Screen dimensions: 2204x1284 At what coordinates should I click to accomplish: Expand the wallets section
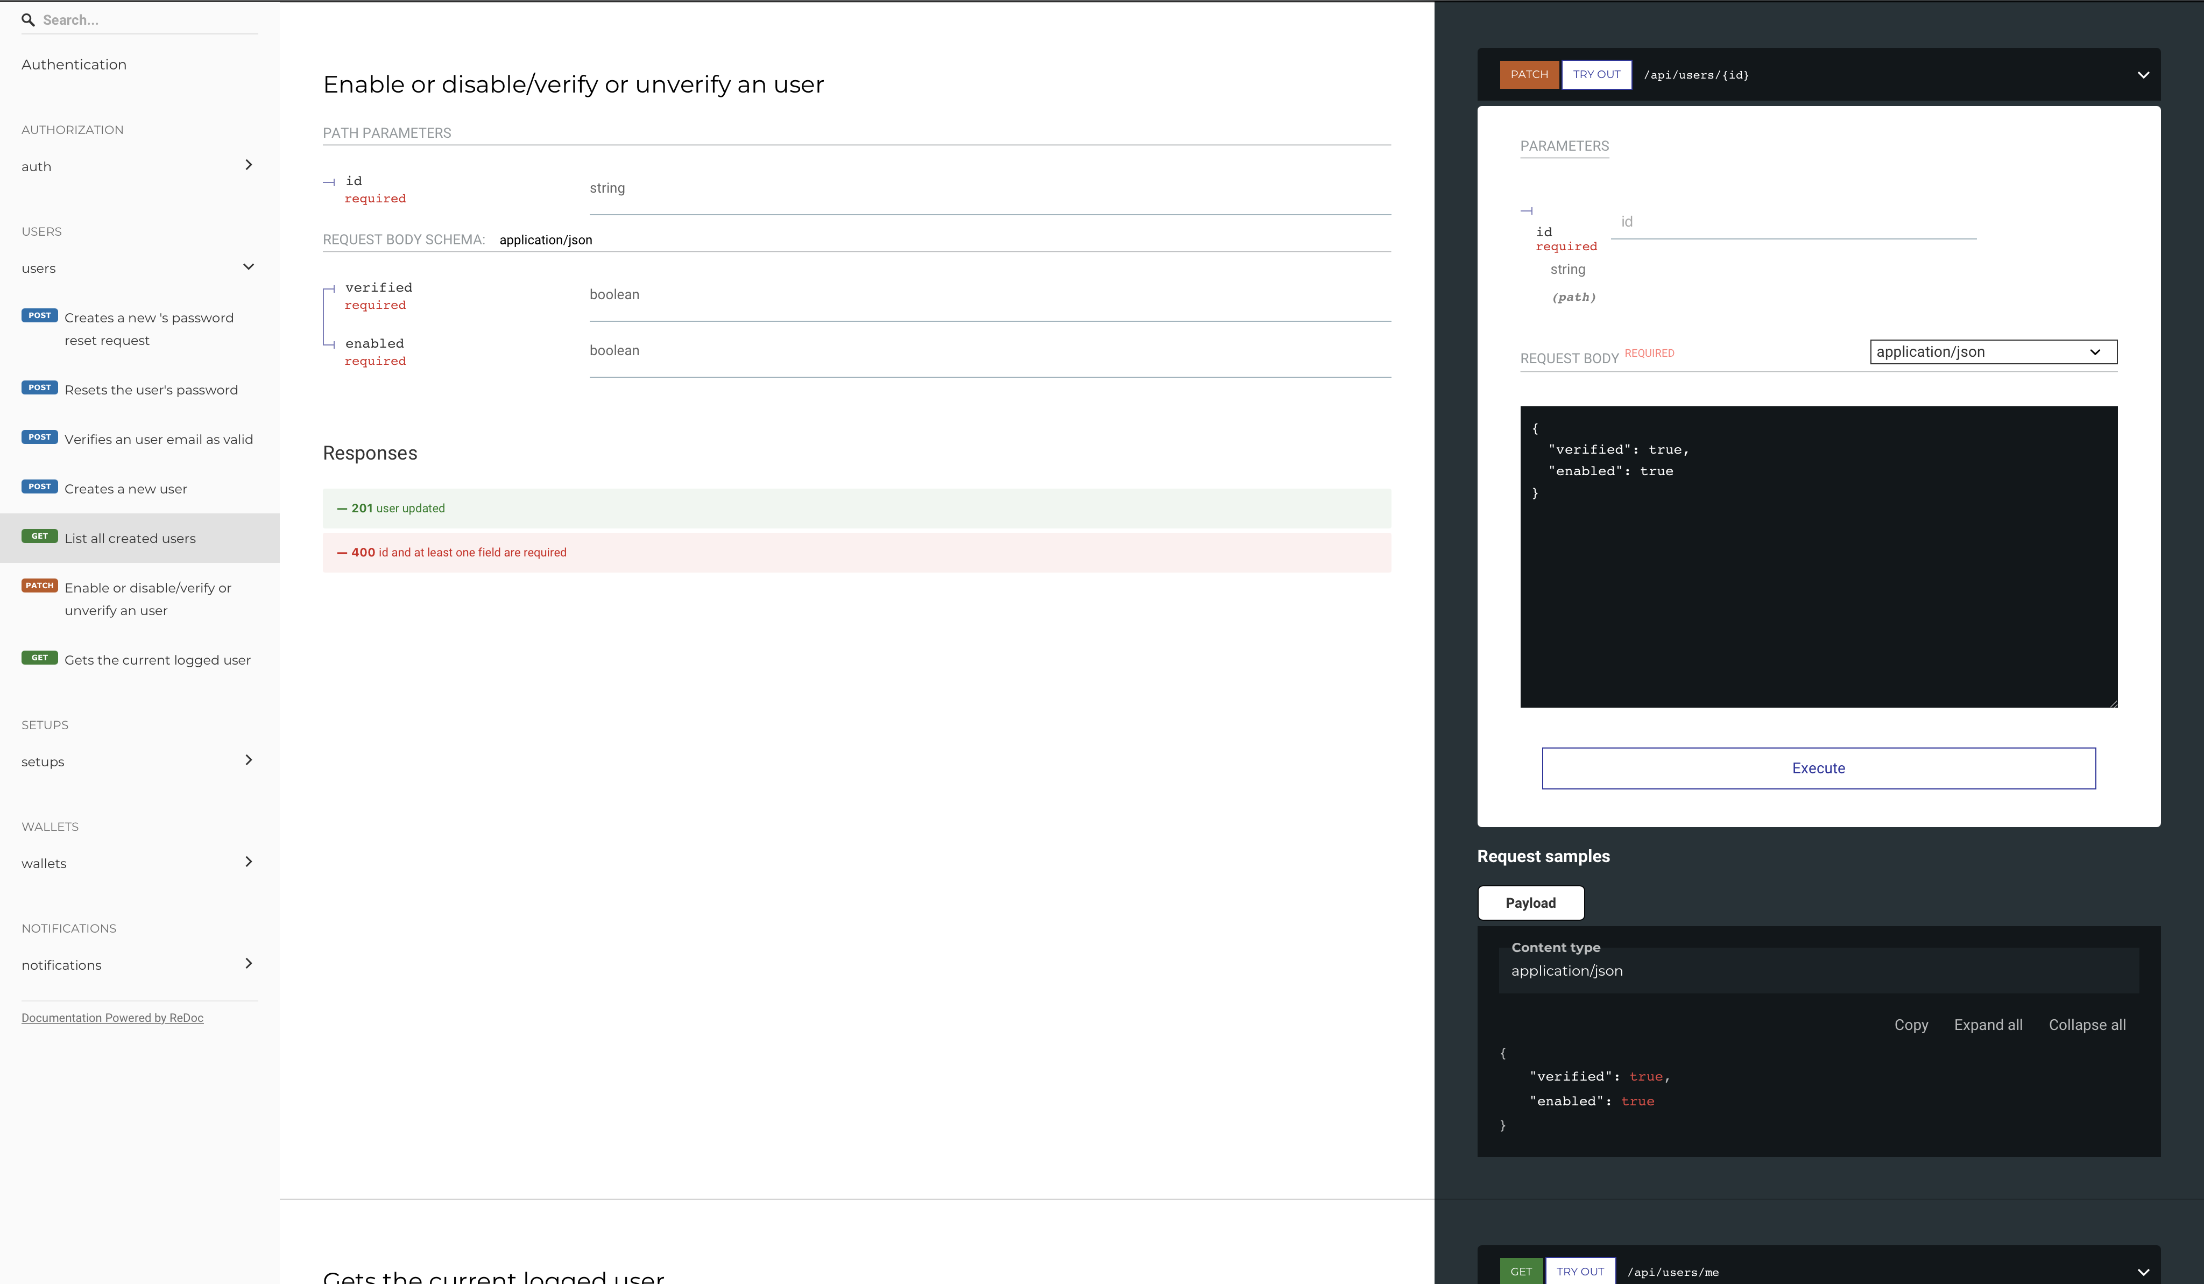[x=249, y=862]
